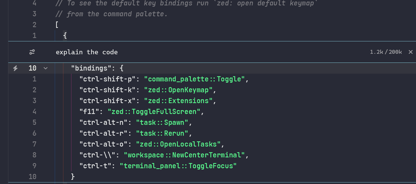The height and width of the screenshot is (184, 416).
Task: Click the "task::Spawn" action string
Action: click(162, 122)
